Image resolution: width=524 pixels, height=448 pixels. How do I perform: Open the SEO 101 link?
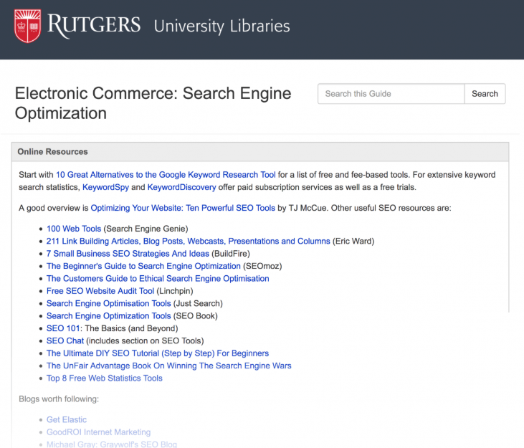coord(63,328)
